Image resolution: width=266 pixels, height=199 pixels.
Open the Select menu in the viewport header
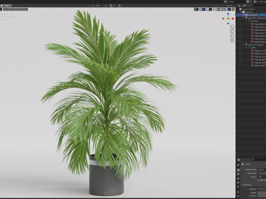click(12, 9)
